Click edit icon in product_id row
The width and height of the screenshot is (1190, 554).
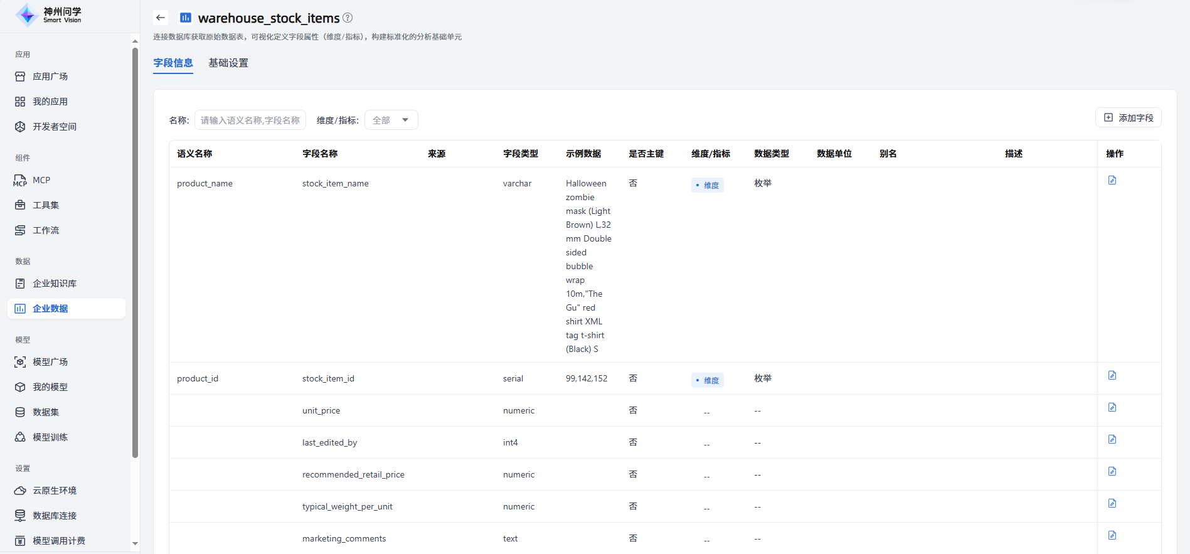coord(1112,376)
